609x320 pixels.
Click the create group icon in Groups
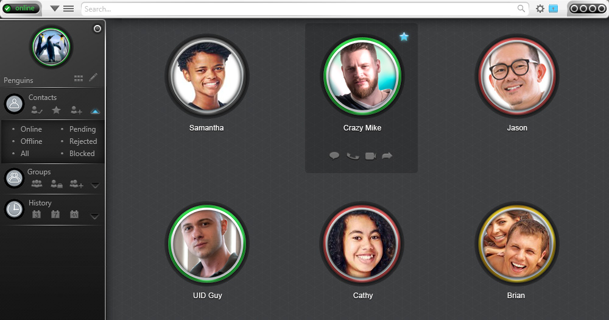(76, 184)
